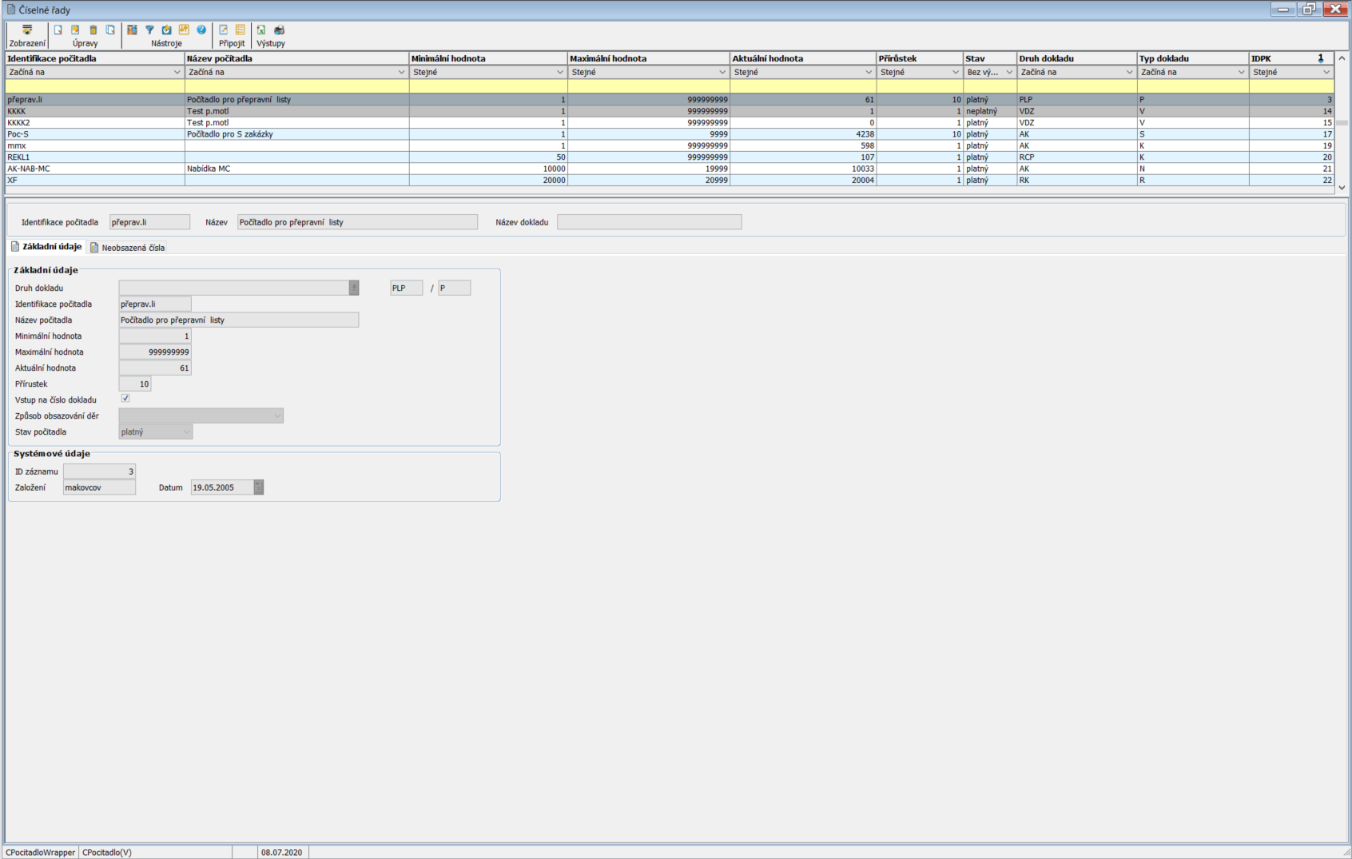Click the table's scroll down arrow
The image size is (1352, 859).
pyautogui.click(x=1342, y=188)
